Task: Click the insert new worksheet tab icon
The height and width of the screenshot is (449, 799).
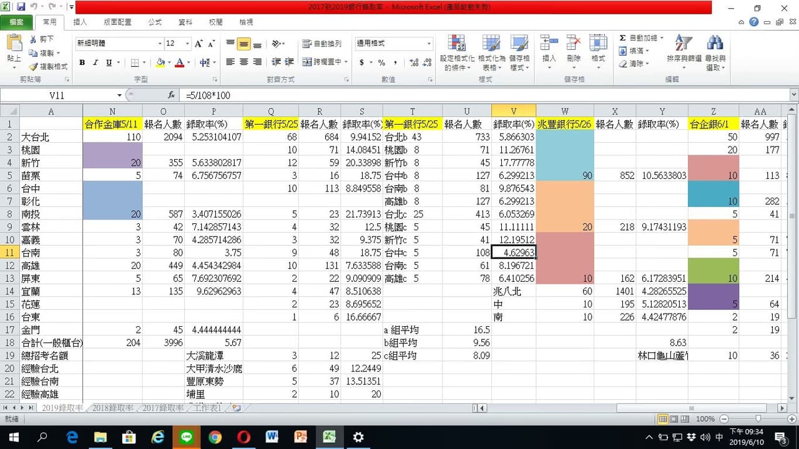Action: click(236, 408)
